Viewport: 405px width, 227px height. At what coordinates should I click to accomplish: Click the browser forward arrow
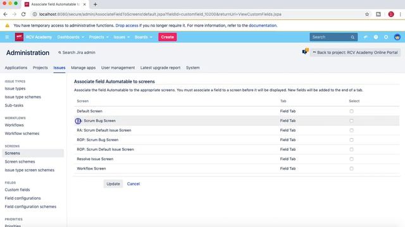[15, 15]
